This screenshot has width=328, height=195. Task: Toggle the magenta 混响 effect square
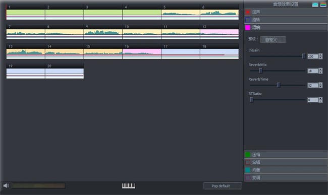point(248,28)
